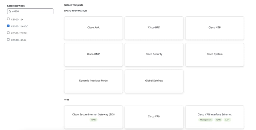Open the Cisco OMP template card
The height and width of the screenshot is (130, 256).
click(93, 54)
